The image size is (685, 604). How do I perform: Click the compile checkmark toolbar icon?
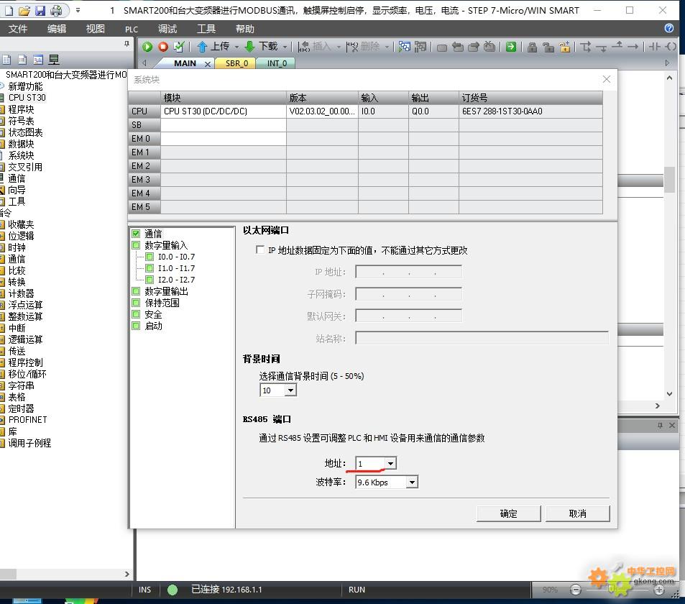click(179, 46)
